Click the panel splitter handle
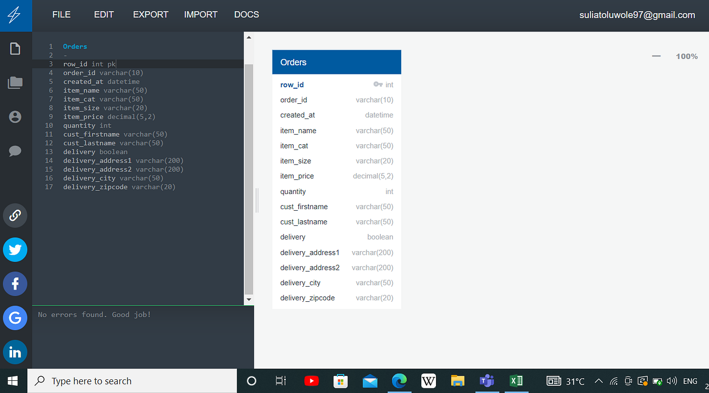This screenshot has width=709, height=393. pyautogui.click(x=257, y=200)
